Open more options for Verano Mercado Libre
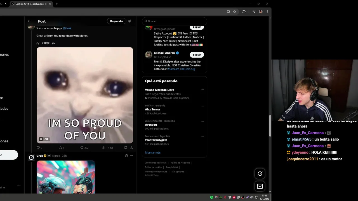The image size is (358, 201). pyautogui.click(x=202, y=90)
